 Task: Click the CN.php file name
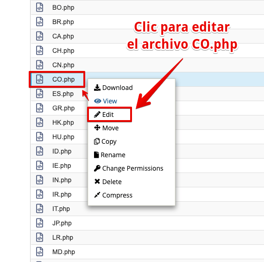coord(63,65)
